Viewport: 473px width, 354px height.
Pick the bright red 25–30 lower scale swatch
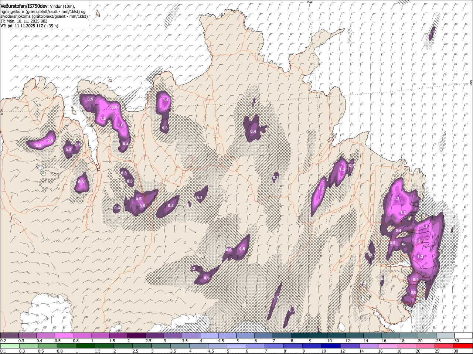445,346
